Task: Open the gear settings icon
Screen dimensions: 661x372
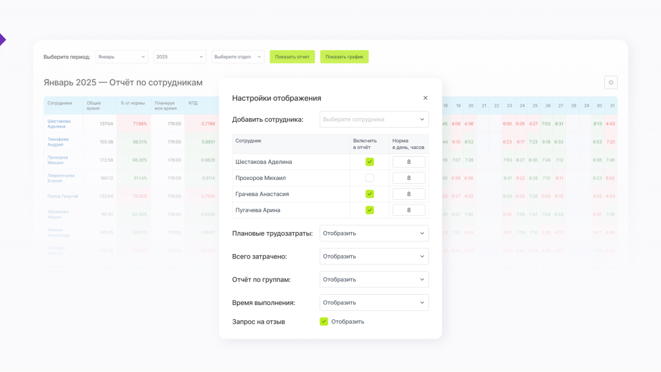Action: click(x=611, y=83)
